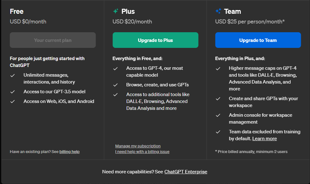Click the Access to our GPT-3.5 model text

54,92
